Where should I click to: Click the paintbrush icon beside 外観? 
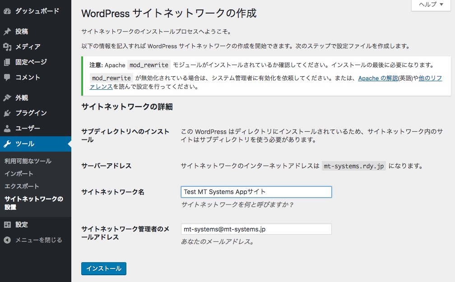(7, 98)
